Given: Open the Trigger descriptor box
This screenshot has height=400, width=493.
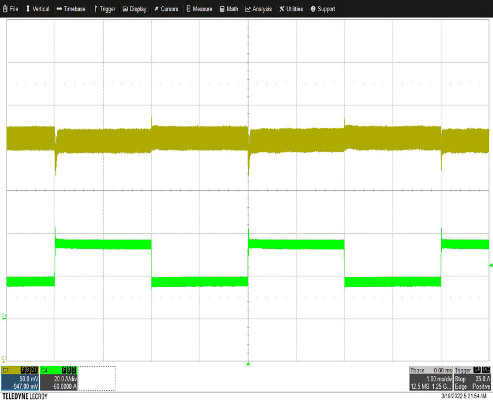Looking at the screenshot, I should (472, 379).
